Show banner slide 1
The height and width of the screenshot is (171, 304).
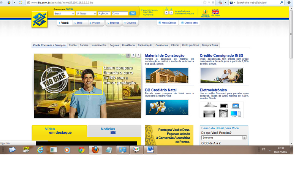pyautogui.click(x=128, y=55)
